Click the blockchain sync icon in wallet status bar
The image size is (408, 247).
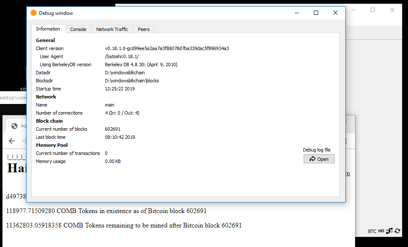tap(397, 231)
